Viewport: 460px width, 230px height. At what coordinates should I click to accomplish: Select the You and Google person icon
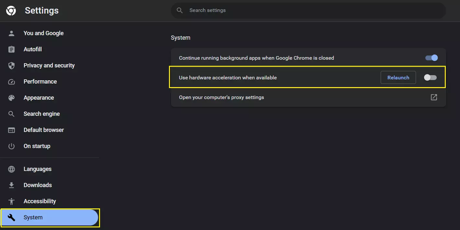point(11,33)
